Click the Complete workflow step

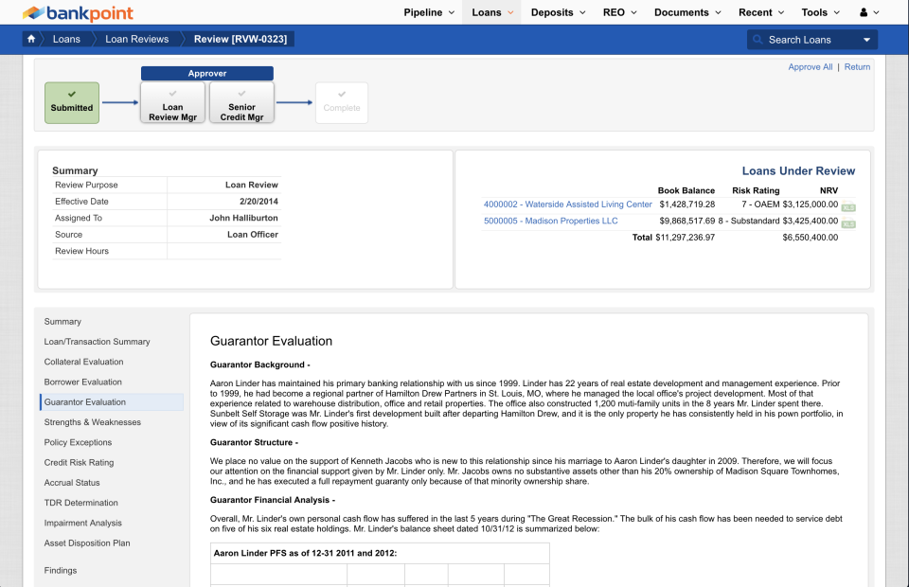pyautogui.click(x=341, y=103)
